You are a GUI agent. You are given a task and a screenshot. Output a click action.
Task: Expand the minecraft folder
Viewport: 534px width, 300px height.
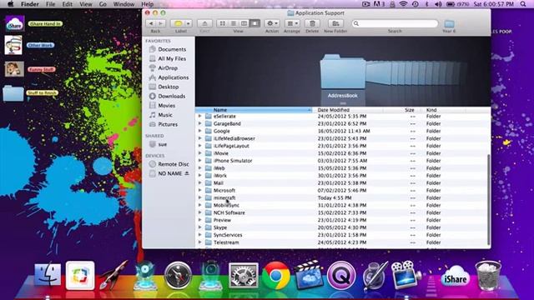click(200, 198)
